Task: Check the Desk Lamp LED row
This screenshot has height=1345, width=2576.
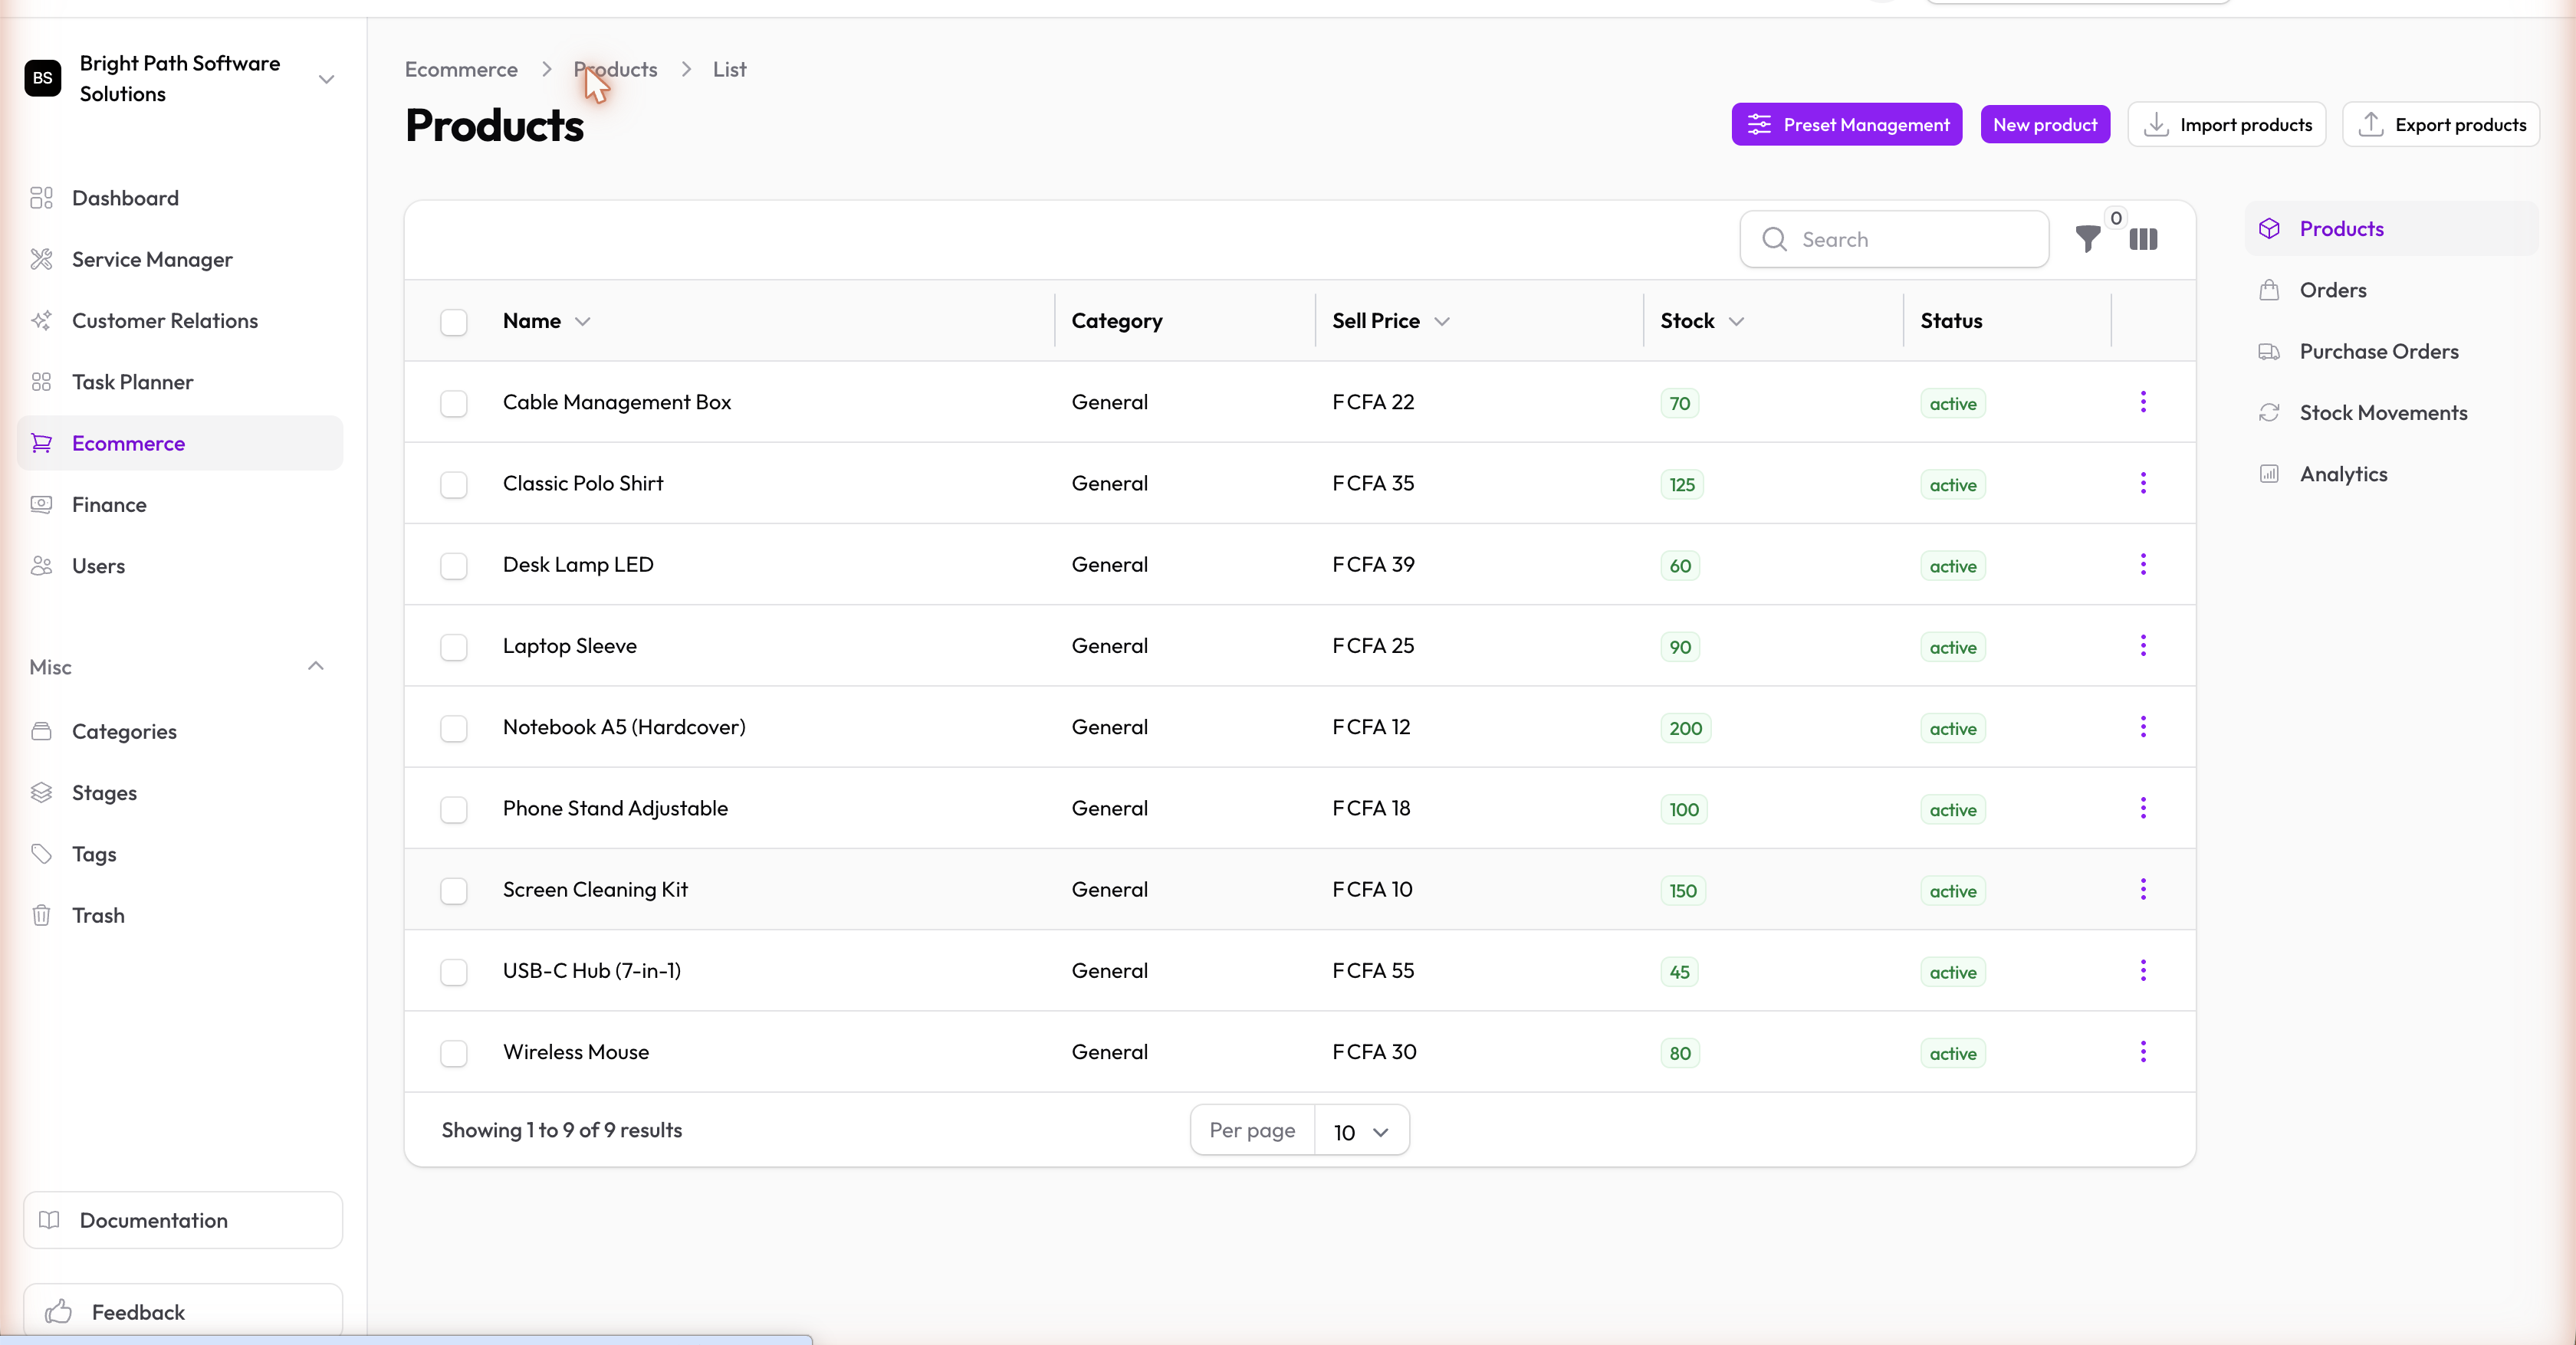Action: [454, 566]
